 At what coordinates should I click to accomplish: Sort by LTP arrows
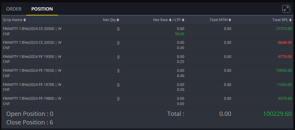tap(183, 20)
